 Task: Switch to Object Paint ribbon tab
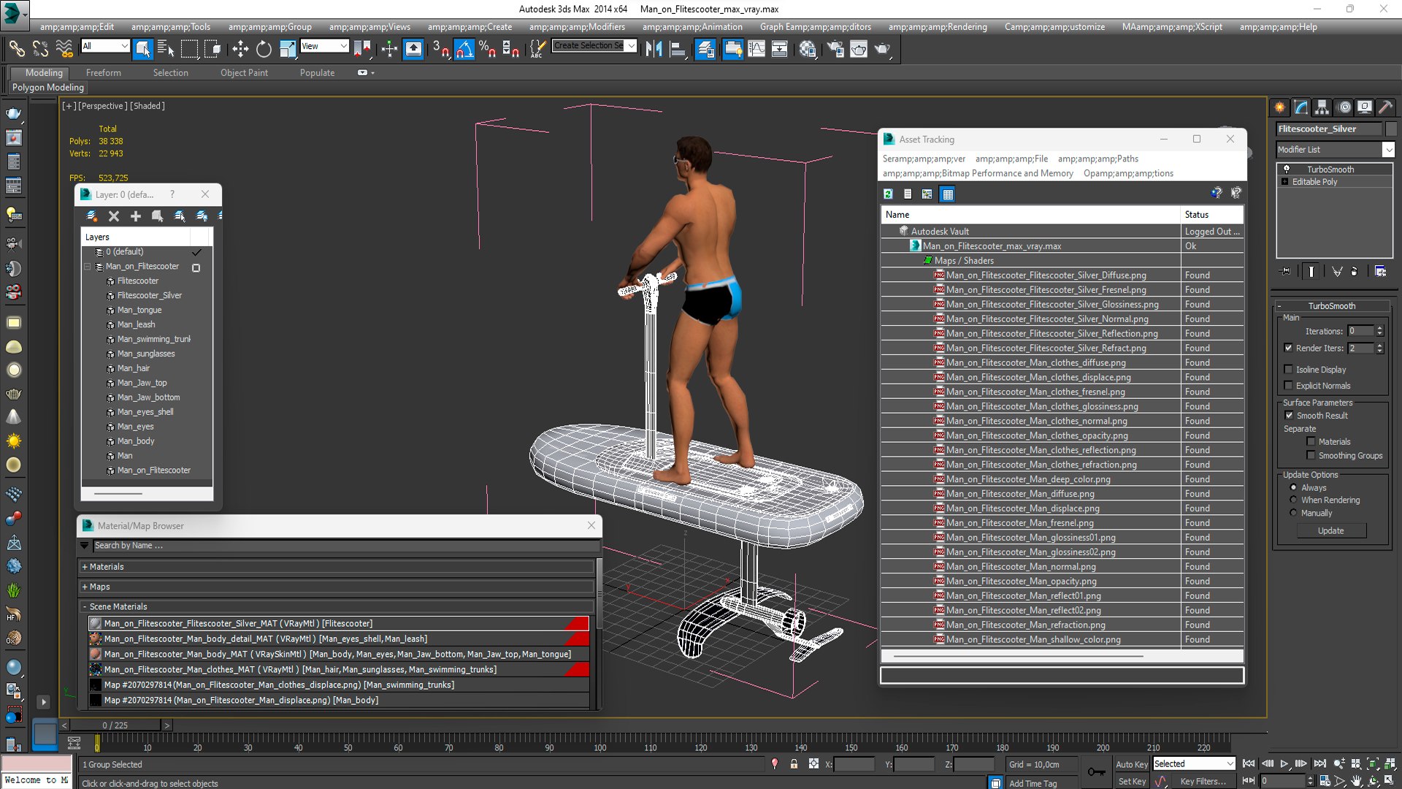click(x=244, y=73)
